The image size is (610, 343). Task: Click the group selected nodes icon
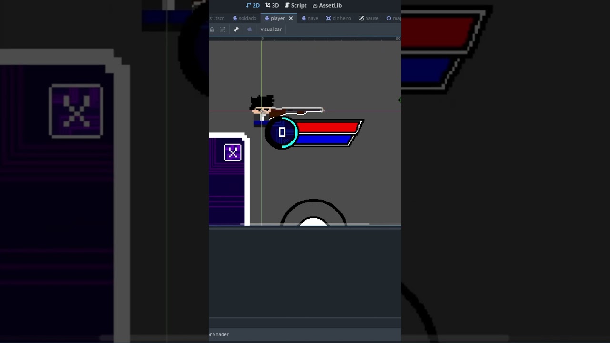(x=223, y=30)
